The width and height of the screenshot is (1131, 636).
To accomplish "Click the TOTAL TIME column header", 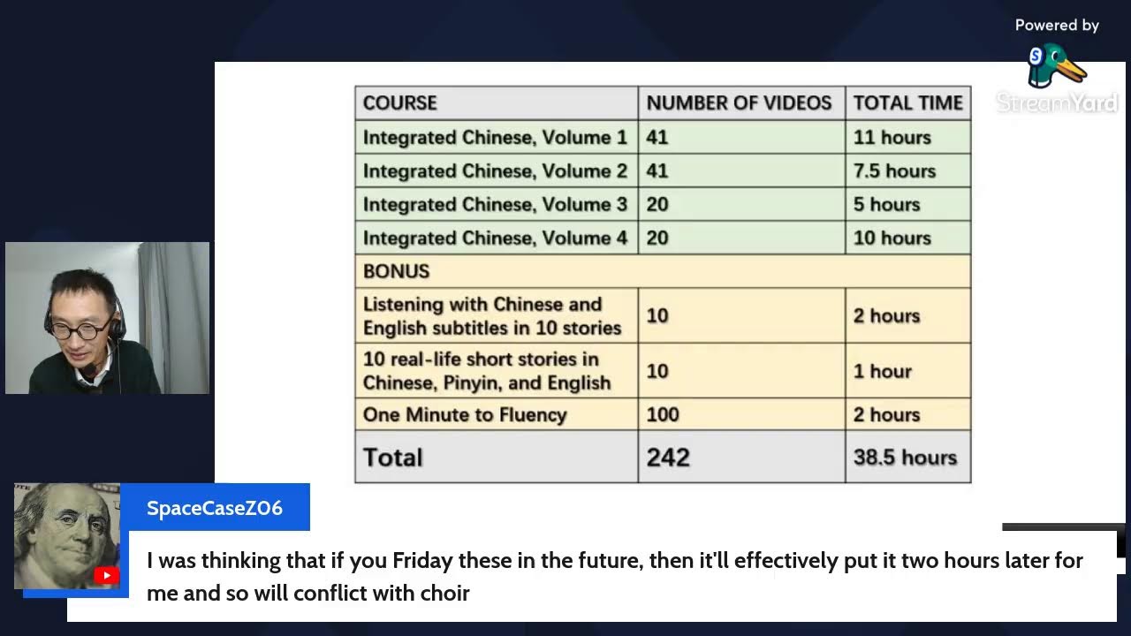I will [908, 102].
